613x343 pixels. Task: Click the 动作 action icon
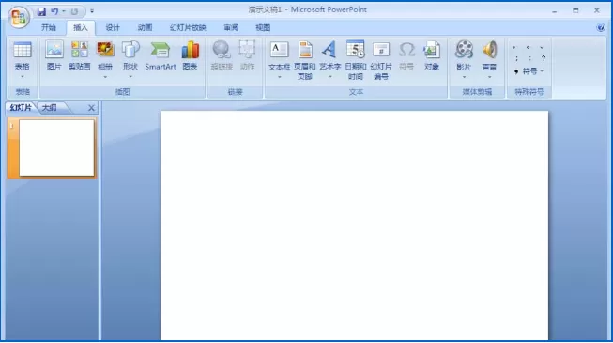247,50
